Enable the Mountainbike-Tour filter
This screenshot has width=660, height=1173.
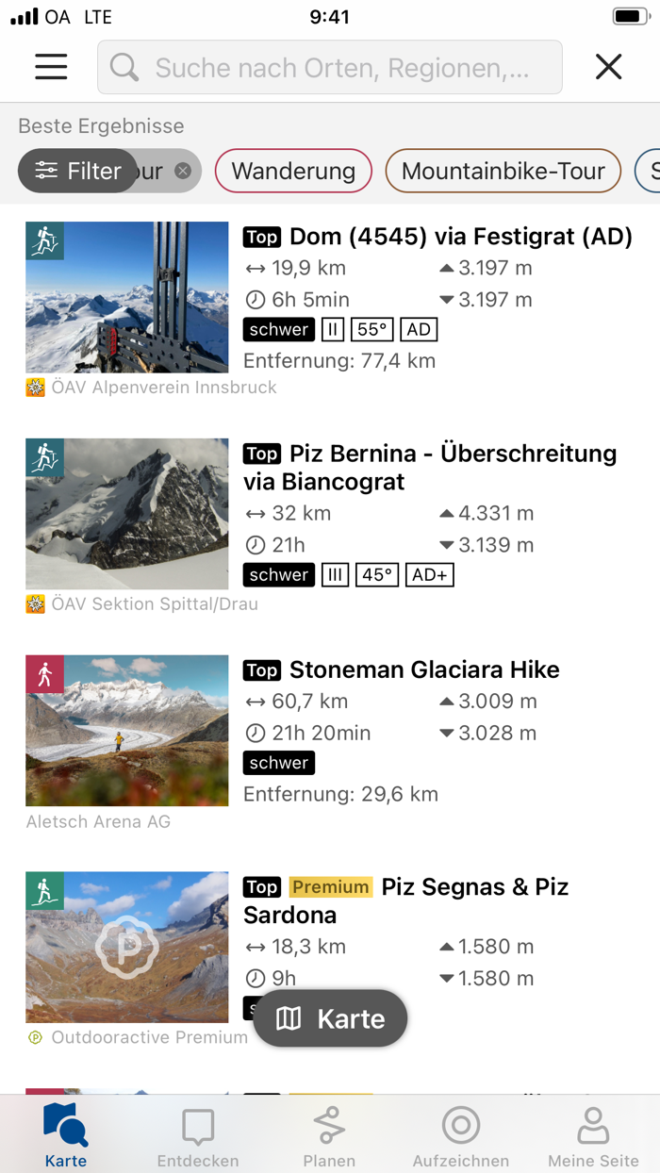[503, 171]
